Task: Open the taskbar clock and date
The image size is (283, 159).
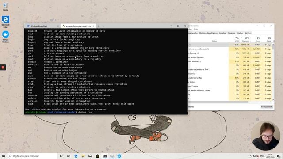Action: point(270,156)
